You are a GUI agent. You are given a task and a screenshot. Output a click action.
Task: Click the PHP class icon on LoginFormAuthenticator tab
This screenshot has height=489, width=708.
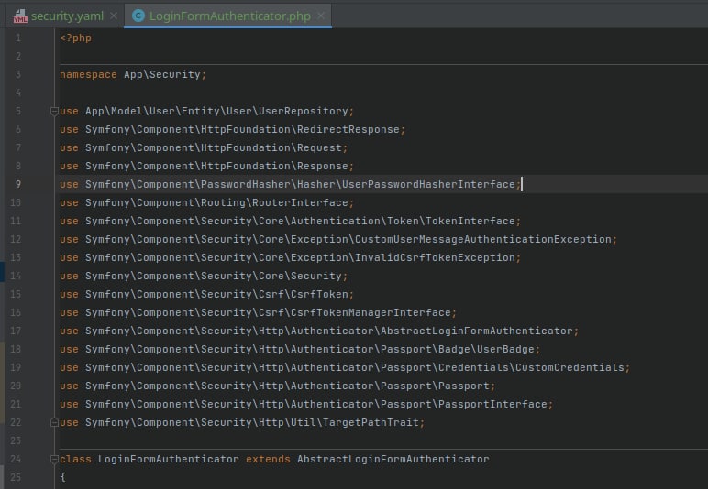(138, 16)
